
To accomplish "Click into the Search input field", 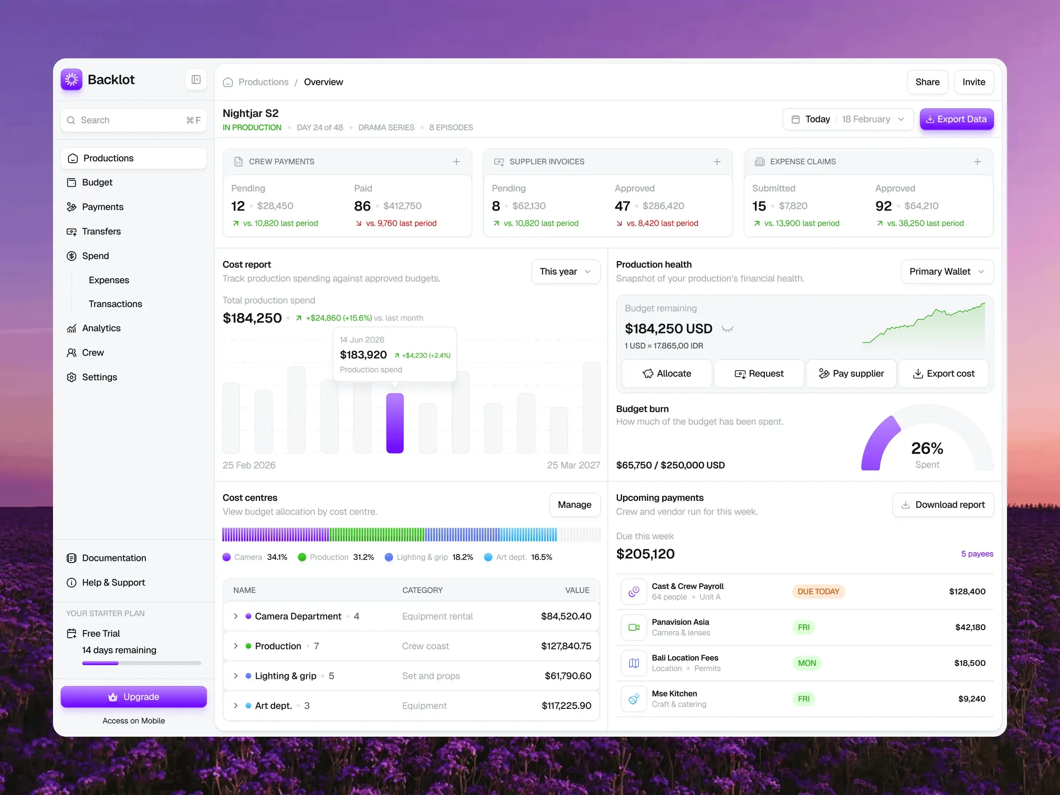I will point(134,120).
